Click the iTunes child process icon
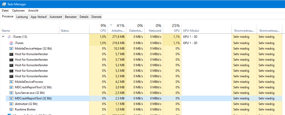 [x=11, y=43]
